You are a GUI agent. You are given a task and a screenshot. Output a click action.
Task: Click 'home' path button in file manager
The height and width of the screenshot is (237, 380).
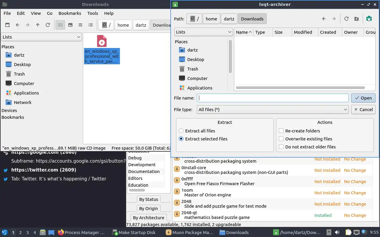[123, 25]
